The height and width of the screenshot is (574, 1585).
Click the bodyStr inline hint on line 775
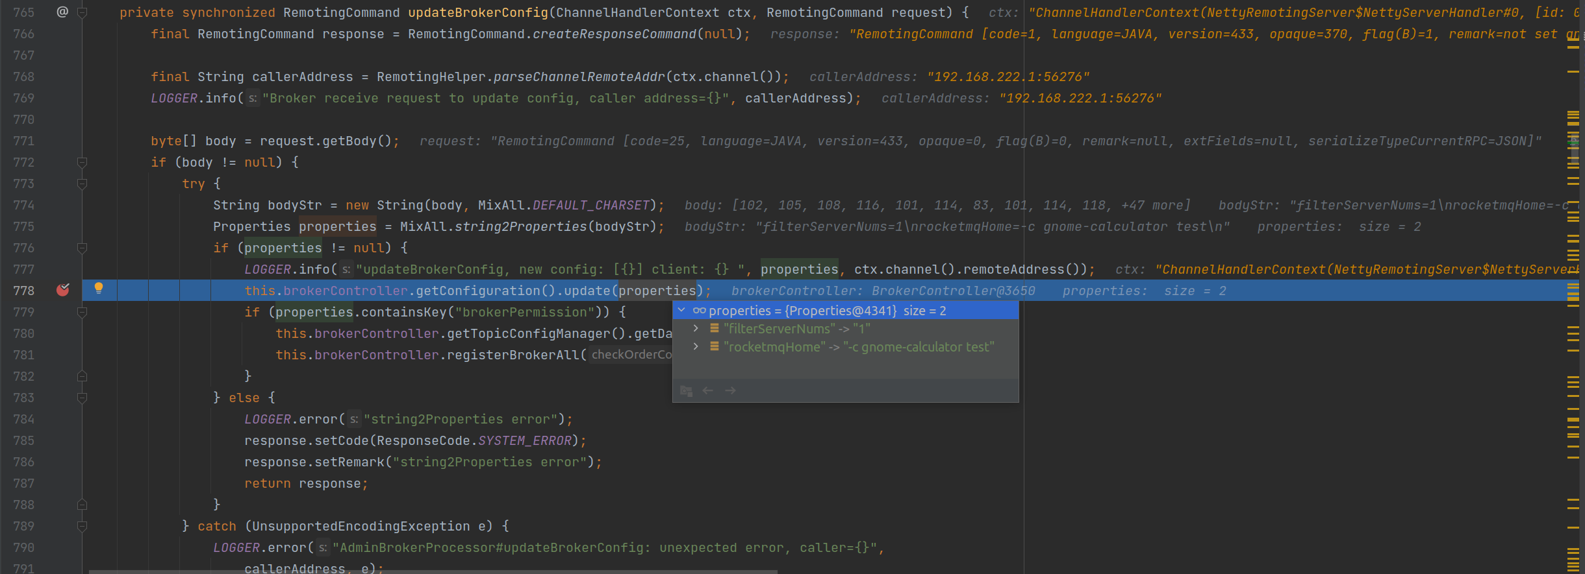pyautogui.click(x=957, y=226)
